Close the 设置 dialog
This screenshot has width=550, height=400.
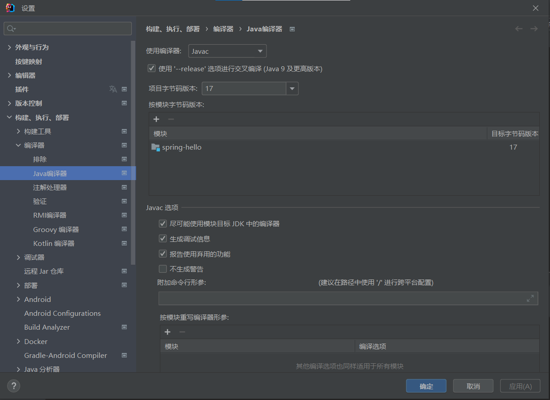click(535, 8)
